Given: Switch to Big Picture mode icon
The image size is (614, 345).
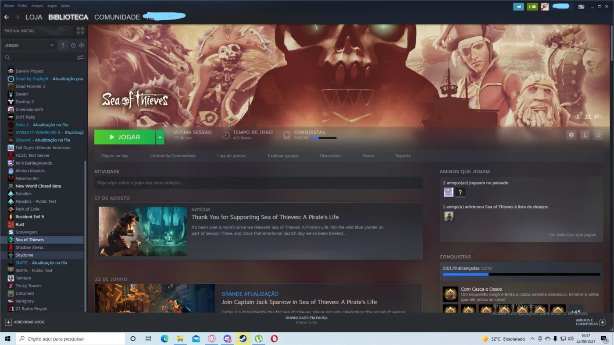Looking at the screenshot, I should [581, 7].
